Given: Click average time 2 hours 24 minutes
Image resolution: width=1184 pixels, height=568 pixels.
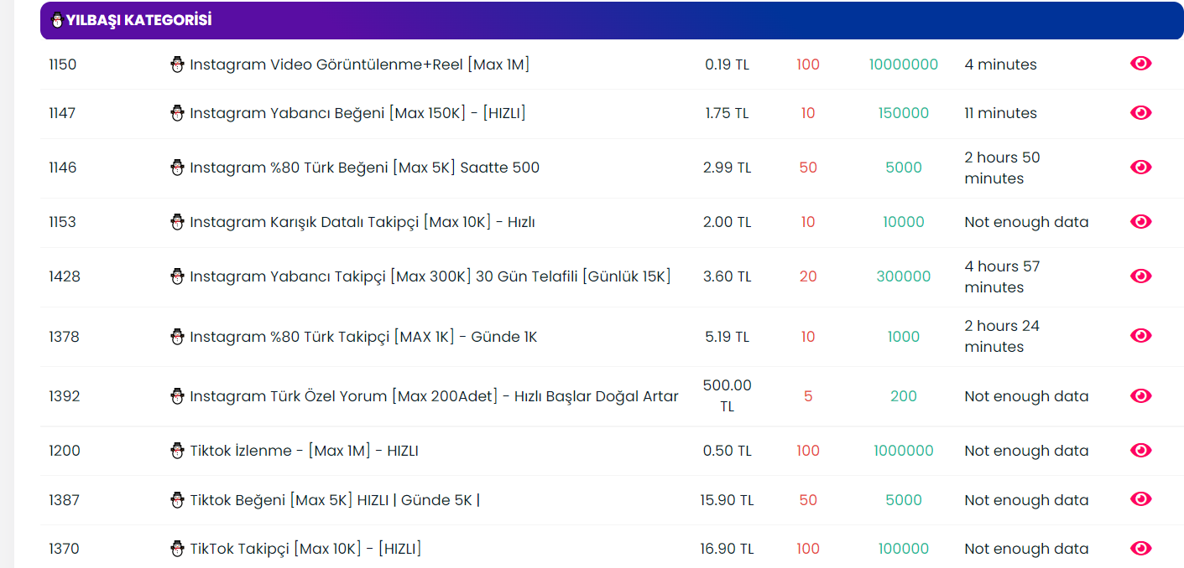Looking at the screenshot, I should pos(1002,336).
